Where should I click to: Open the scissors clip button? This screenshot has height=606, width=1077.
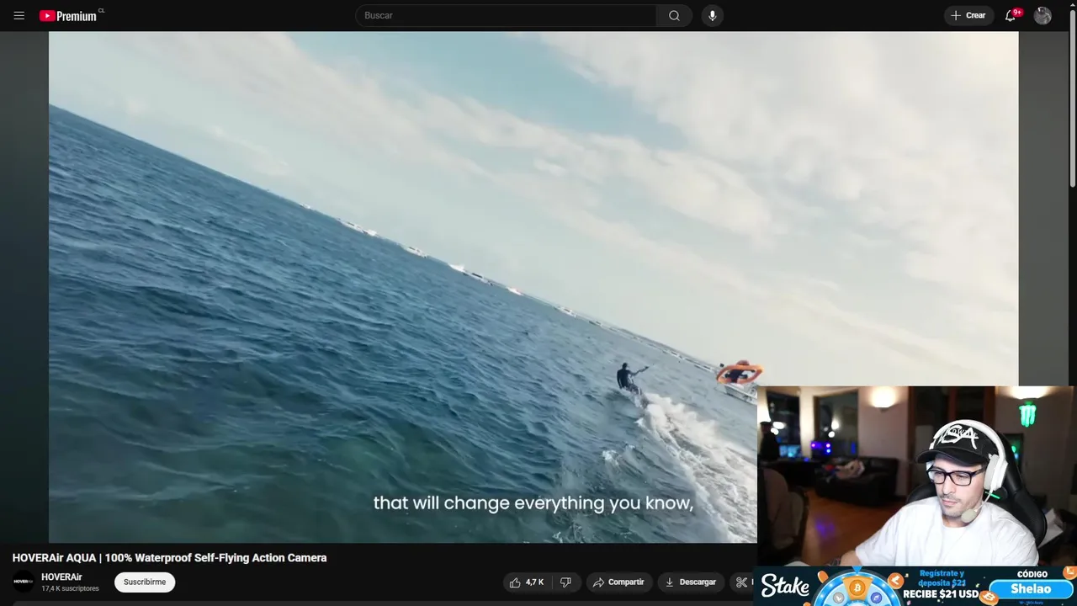click(742, 582)
